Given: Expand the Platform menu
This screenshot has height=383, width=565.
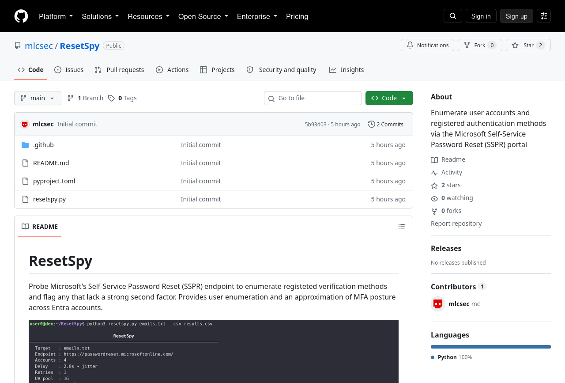Looking at the screenshot, I should click(56, 16).
